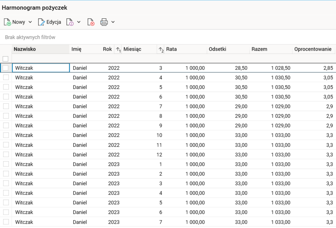The image size is (336, 228).
Task: Check the box for the 2022 month 12 row
Action: tap(6, 154)
